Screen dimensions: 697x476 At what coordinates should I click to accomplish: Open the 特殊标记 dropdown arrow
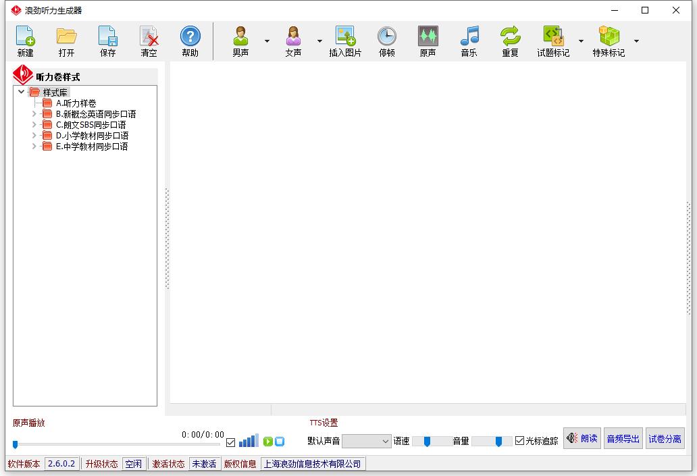[x=636, y=41]
